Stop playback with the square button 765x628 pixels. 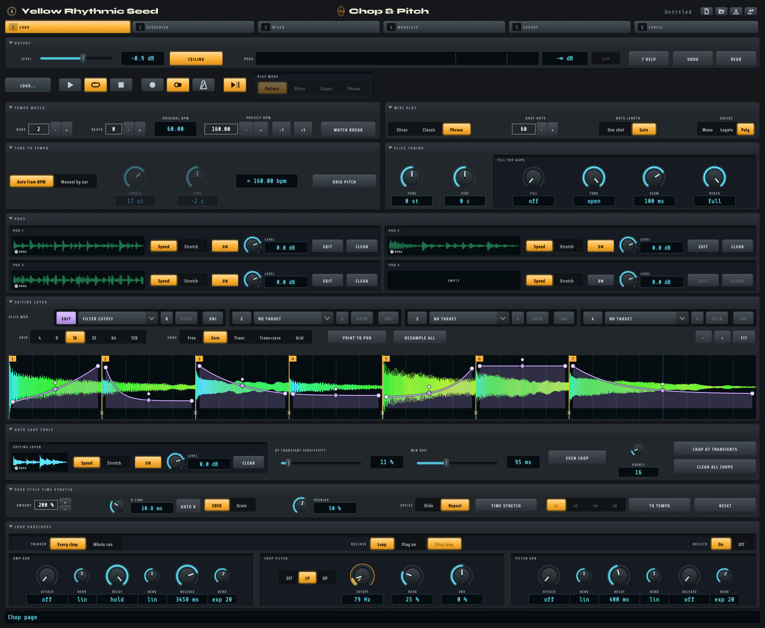121,85
